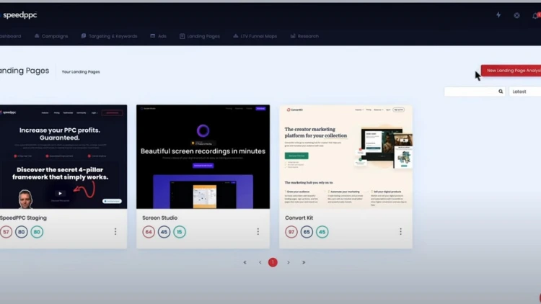Image resolution: width=541 pixels, height=304 pixels.
Task: Click the Screen Studio title
Action: coord(159,218)
